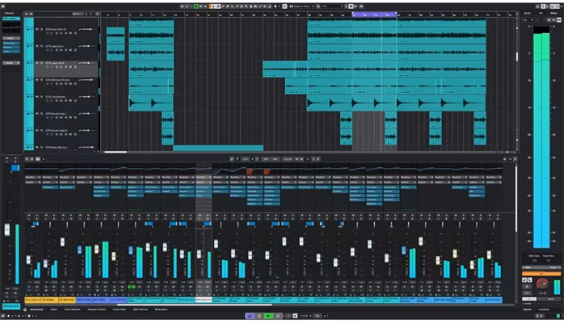
Task: Select the white highlighted channel name in MixConsole
Action: (204, 300)
